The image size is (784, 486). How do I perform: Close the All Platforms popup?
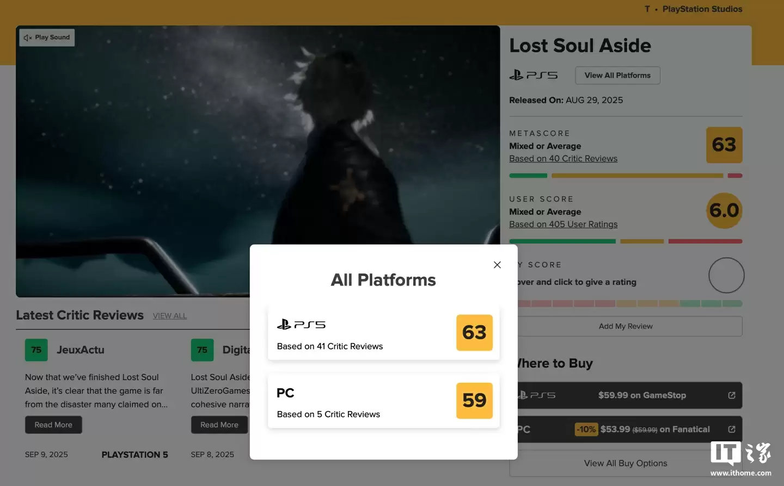[x=497, y=265]
